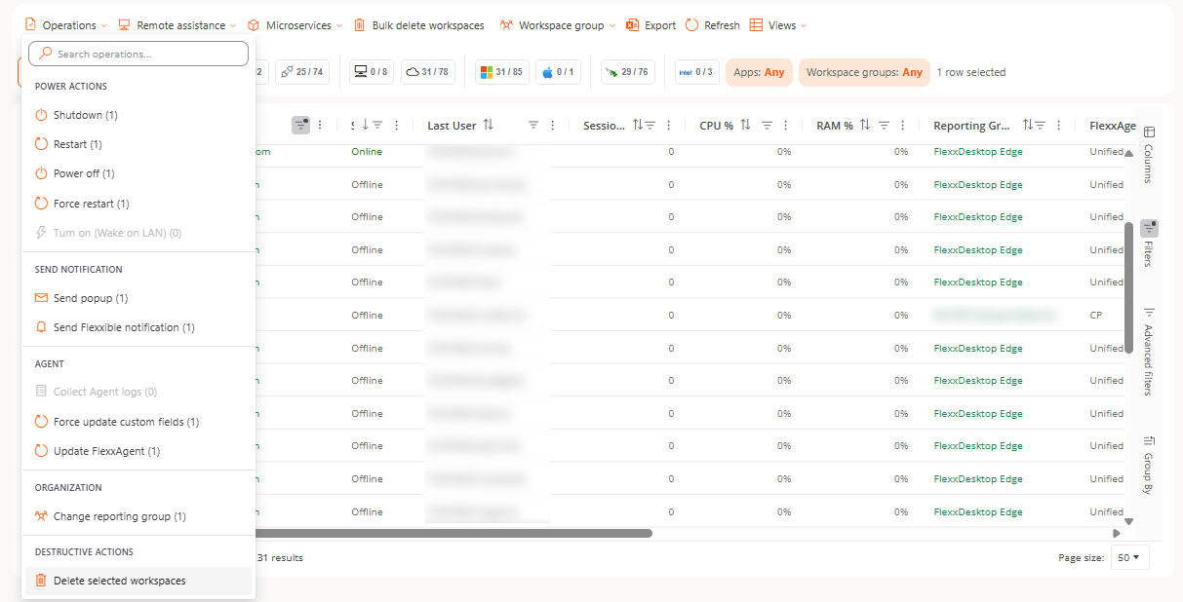Click the Send popup envelope icon

[x=41, y=298]
